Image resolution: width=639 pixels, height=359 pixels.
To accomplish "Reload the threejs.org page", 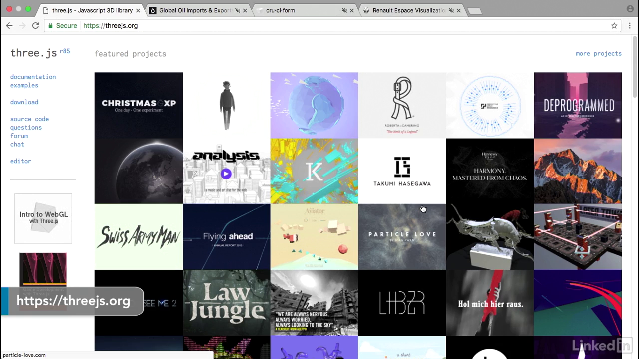I will tap(35, 26).
